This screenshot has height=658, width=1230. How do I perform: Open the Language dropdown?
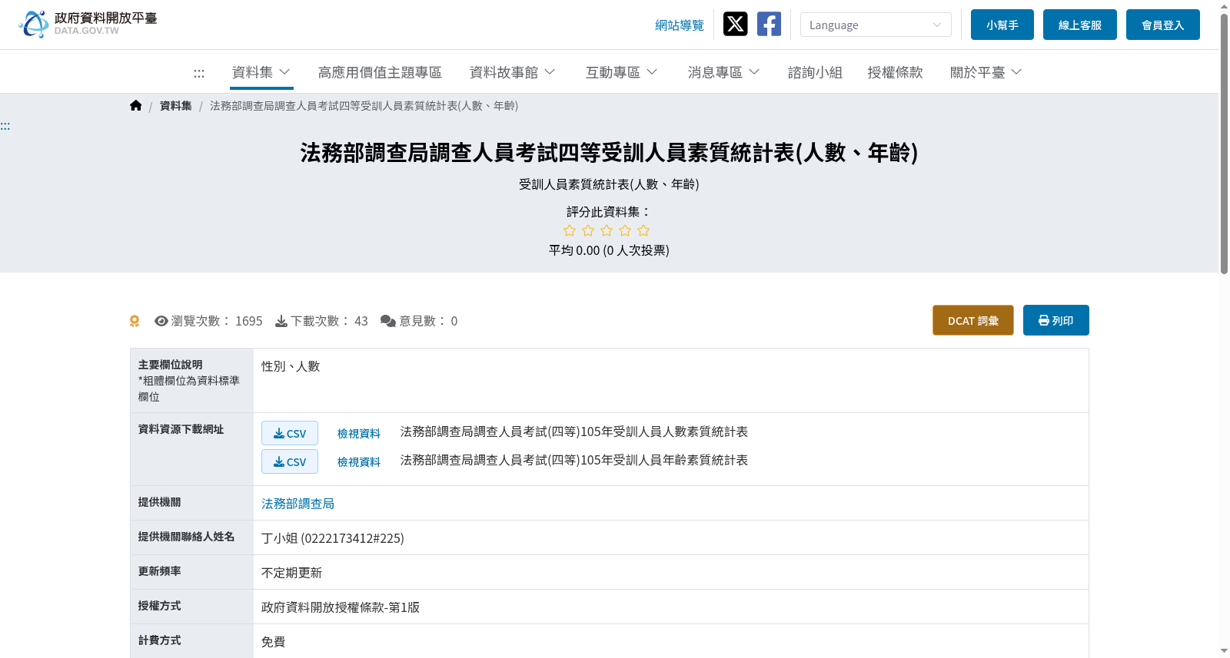click(876, 25)
